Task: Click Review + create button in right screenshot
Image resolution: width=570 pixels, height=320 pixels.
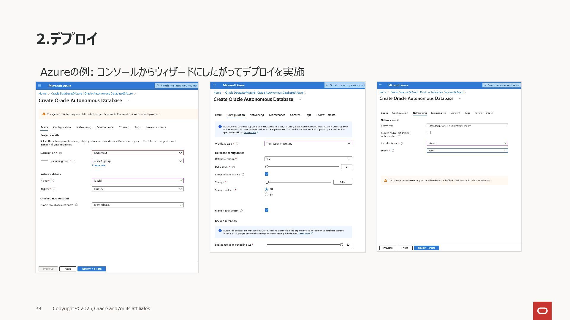Action: pyautogui.click(x=427, y=248)
